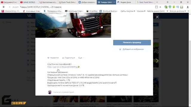Click 'Свободное место на жестком диске' line
This screenshot has width=191, height=107.
pyautogui.click(x=66, y=86)
